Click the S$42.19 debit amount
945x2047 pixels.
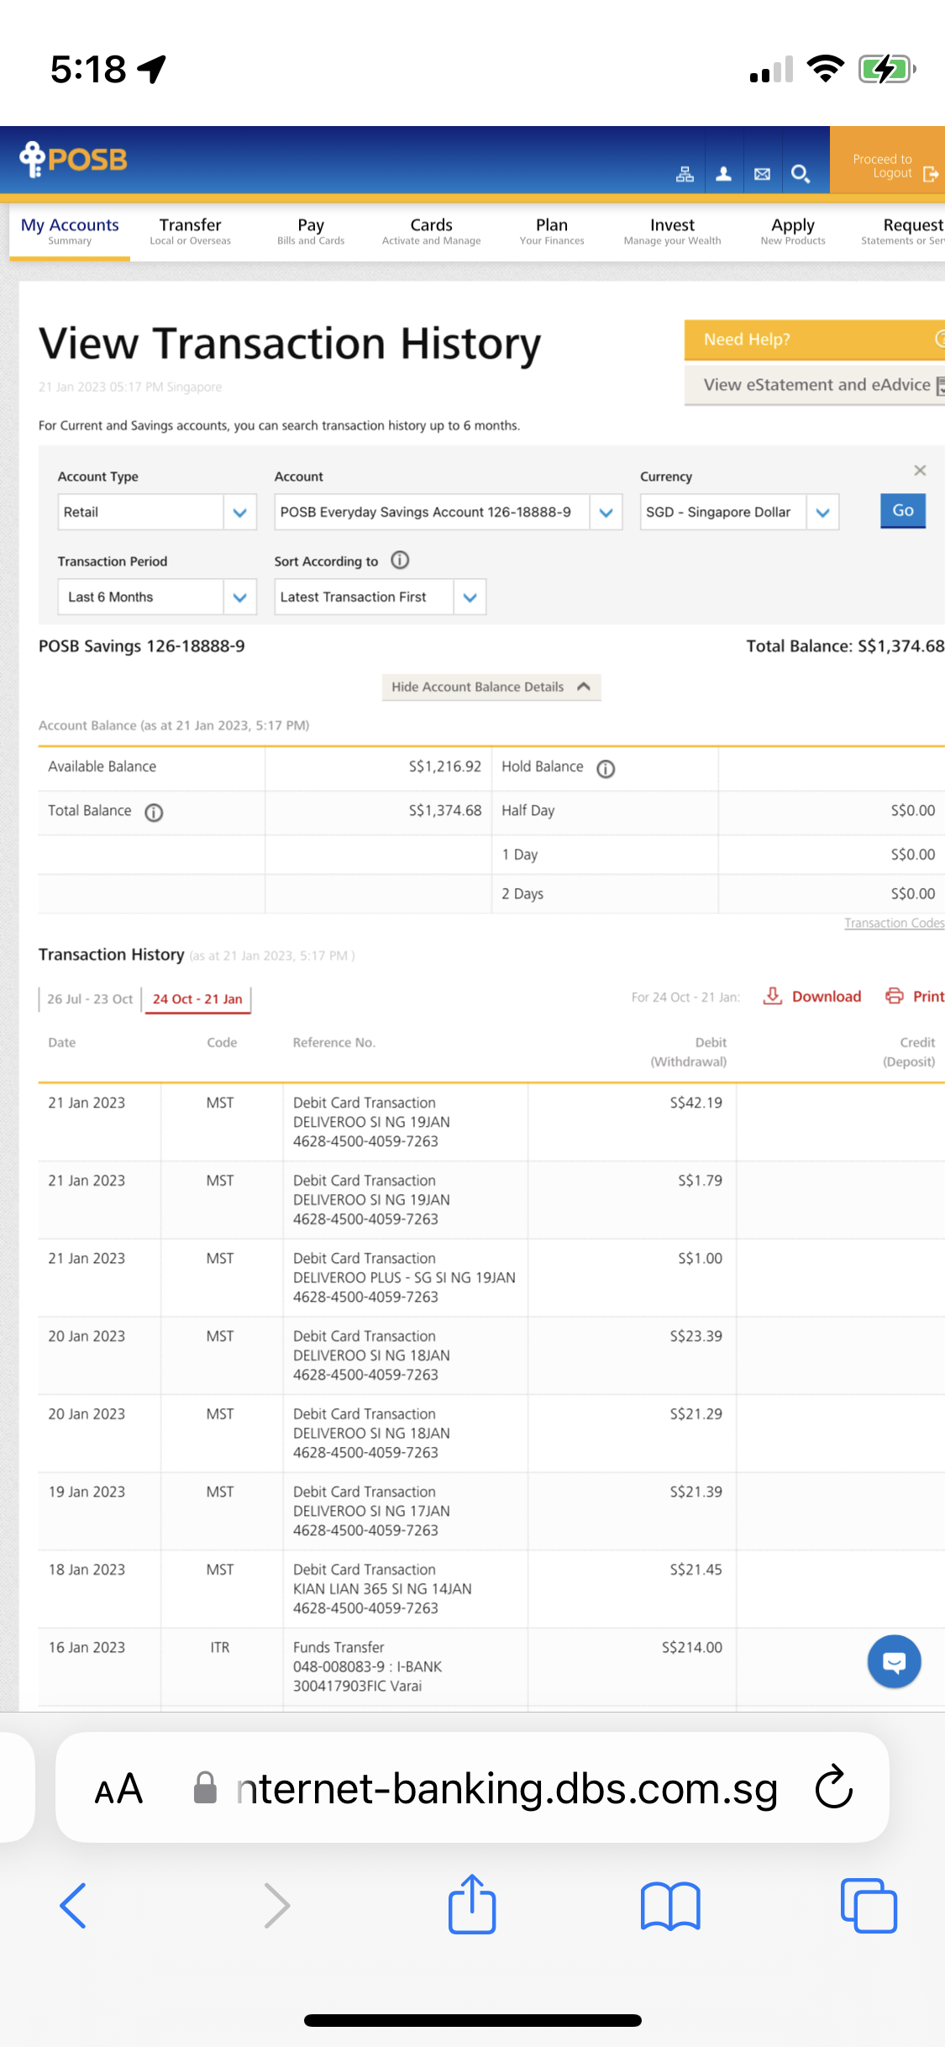696,1102
